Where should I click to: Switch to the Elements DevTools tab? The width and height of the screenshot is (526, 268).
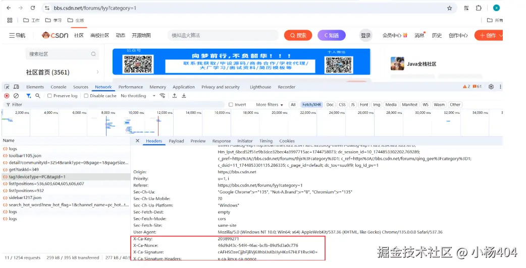click(x=35, y=87)
